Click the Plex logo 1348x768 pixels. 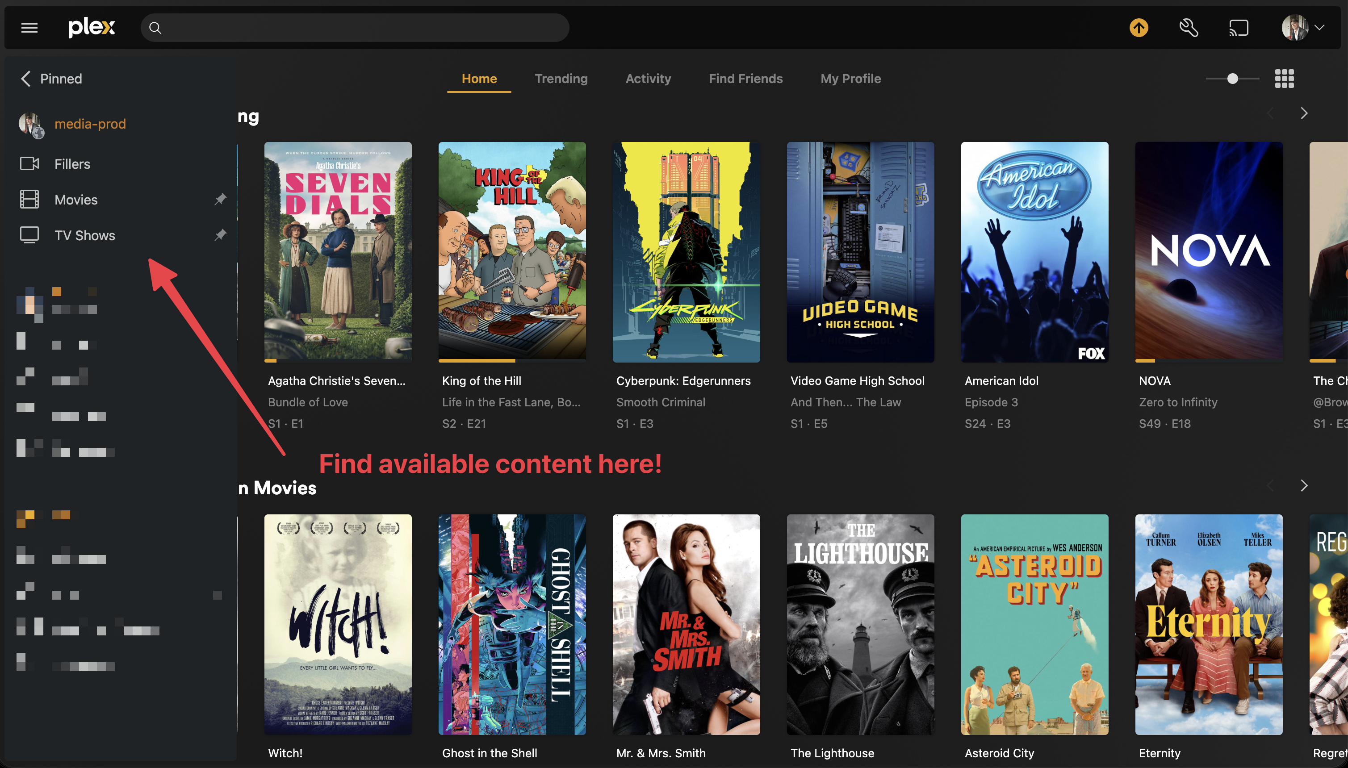click(x=91, y=27)
